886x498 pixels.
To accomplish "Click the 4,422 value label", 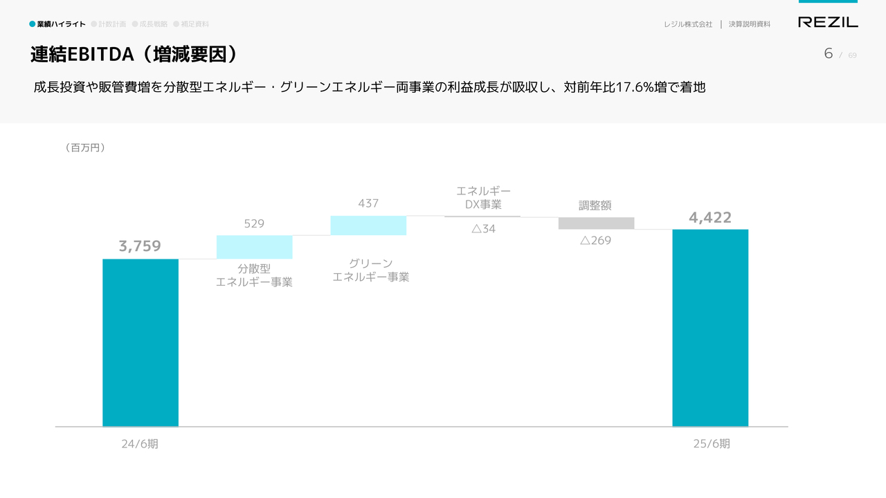I will (710, 218).
